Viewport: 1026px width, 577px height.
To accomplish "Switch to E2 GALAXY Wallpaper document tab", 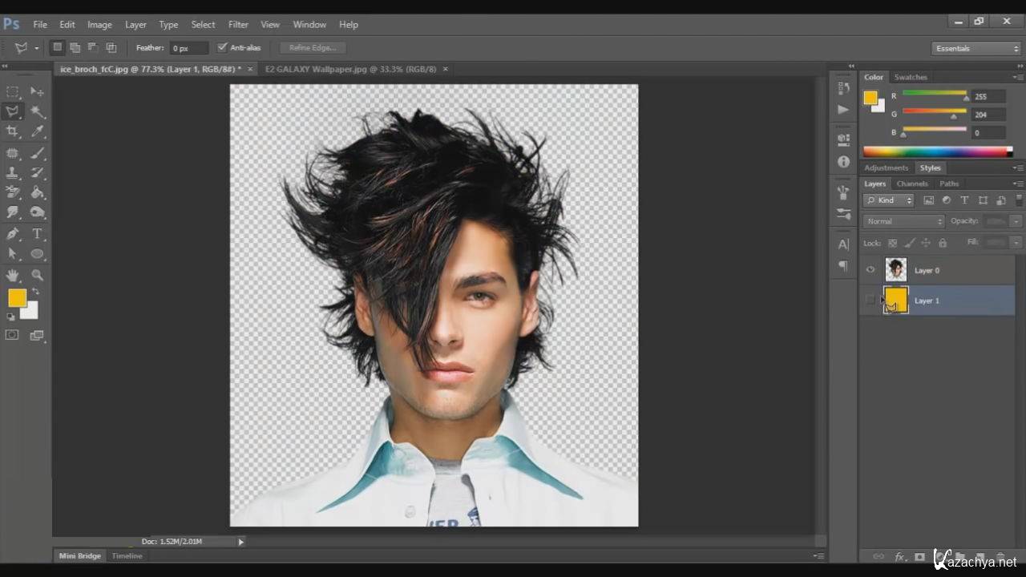I will point(350,69).
